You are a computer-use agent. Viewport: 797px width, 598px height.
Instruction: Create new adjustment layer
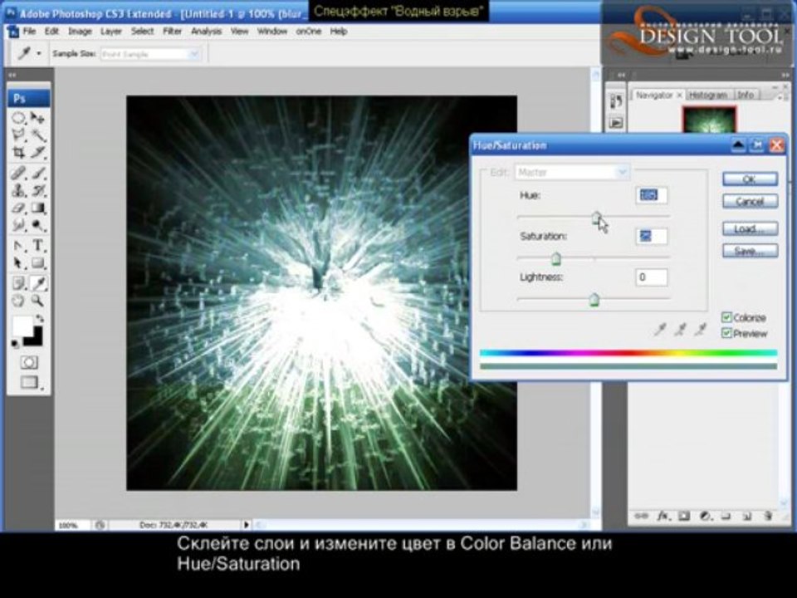click(x=705, y=517)
